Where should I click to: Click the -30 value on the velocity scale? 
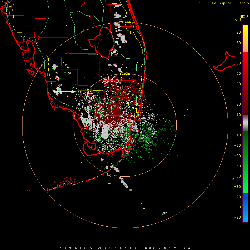click(x=237, y=156)
